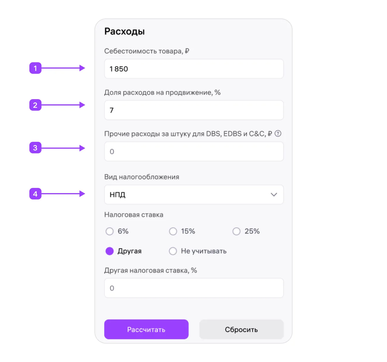The width and height of the screenshot is (387, 362).
Task: Click the Налоговая ставка label
Action: (x=134, y=215)
